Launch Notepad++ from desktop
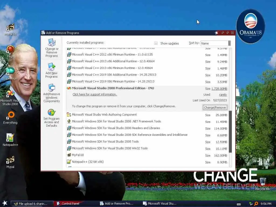 pos(10,140)
